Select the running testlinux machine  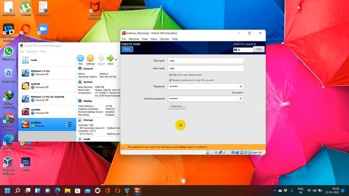click(47, 124)
